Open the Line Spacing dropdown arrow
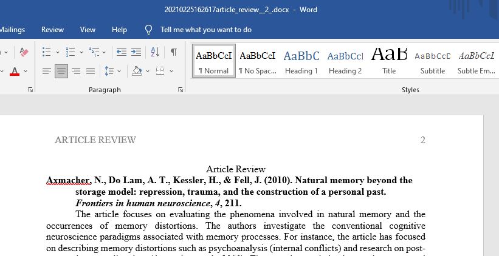 (119, 71)
